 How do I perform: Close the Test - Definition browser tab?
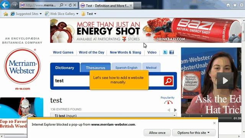click(131, 6)
